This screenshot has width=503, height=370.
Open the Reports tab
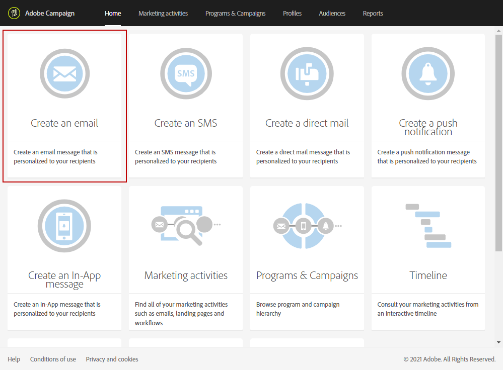[x=373, y=14]
